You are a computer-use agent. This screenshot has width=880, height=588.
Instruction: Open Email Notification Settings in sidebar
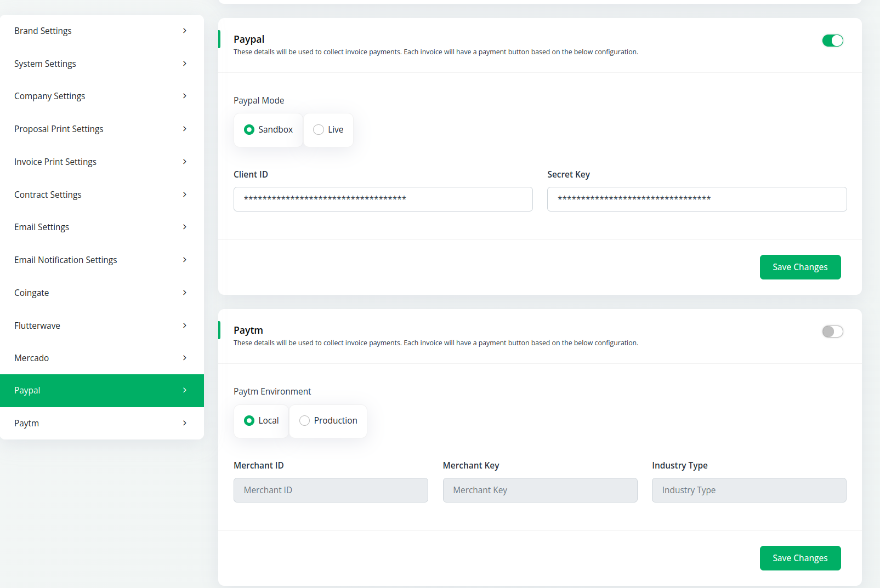pos(102,260)
